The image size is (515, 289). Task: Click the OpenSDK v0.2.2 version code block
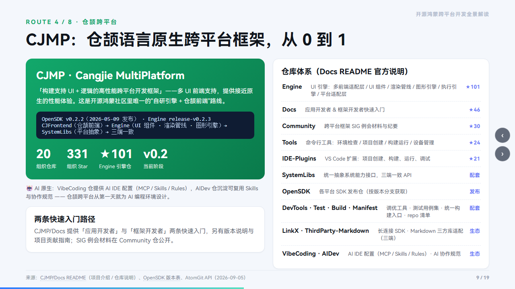coord(145,125)
